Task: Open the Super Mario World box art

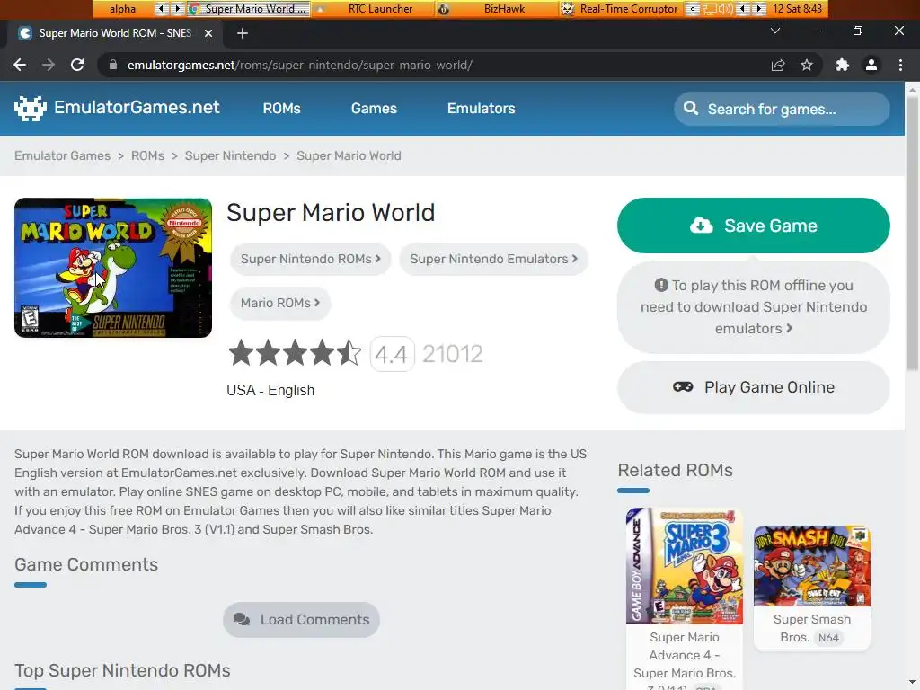Action: 113,268
